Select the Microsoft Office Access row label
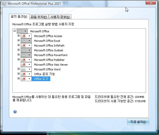The image size is (159, 135). tap(48, 36)
